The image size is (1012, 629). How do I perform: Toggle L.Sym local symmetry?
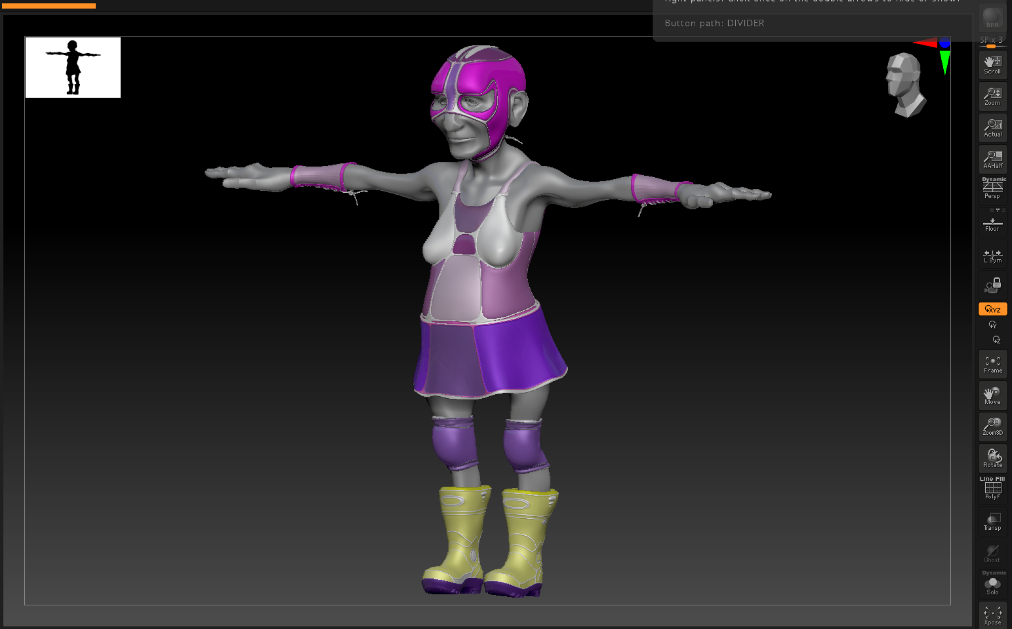pyautogui.click(x=992, y=256)
